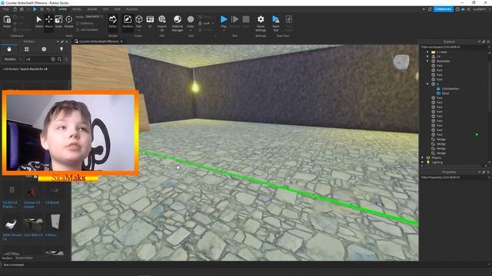Click the quick access Play icon
Screen dimensions: 492x276
click(x=35, y=9)
